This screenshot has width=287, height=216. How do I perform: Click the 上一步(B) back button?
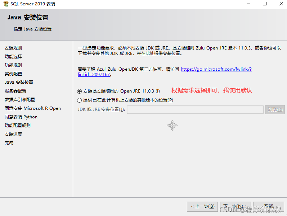click(202, 207)
